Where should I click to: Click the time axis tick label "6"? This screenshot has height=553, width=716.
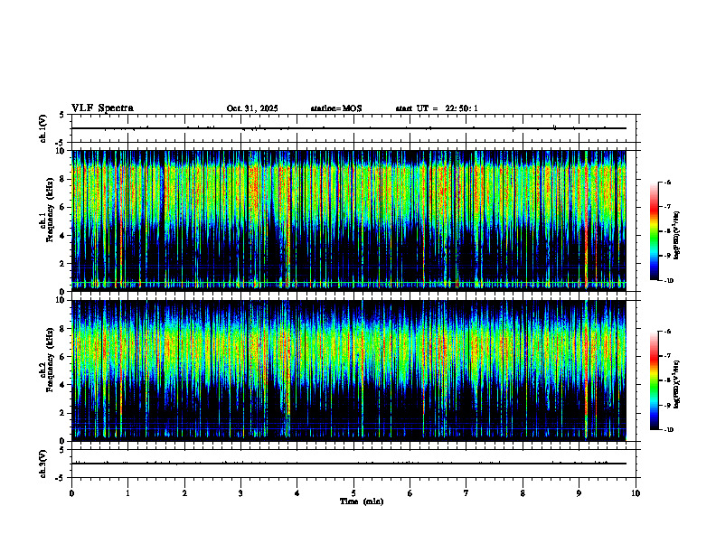tap(410, 493)
